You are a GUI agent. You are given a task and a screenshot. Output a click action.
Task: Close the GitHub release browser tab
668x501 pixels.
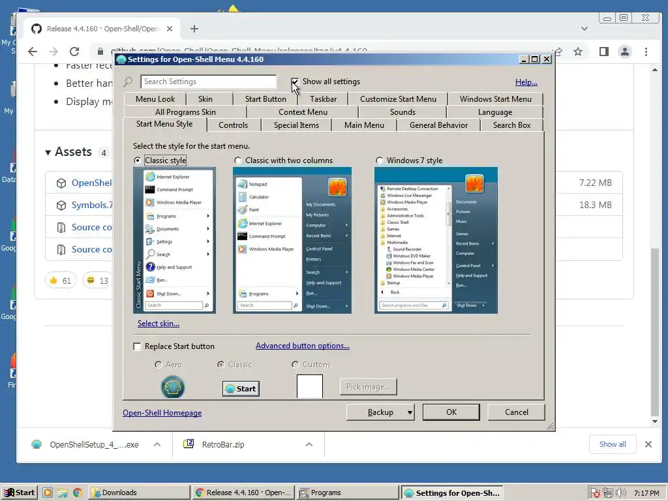click(x=170, y=29)
